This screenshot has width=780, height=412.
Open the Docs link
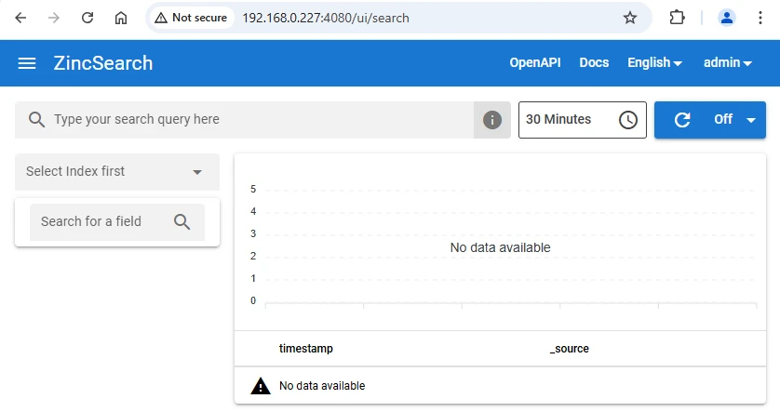pyautogui.click(x=594, y=63)
